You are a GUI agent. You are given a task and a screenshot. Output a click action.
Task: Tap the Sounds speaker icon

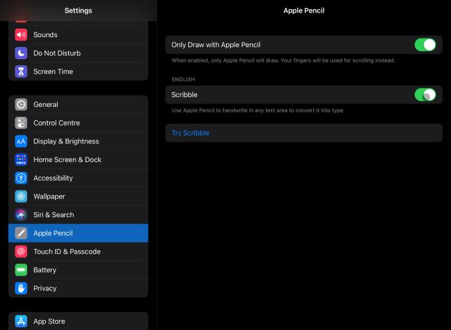(21, 35)
